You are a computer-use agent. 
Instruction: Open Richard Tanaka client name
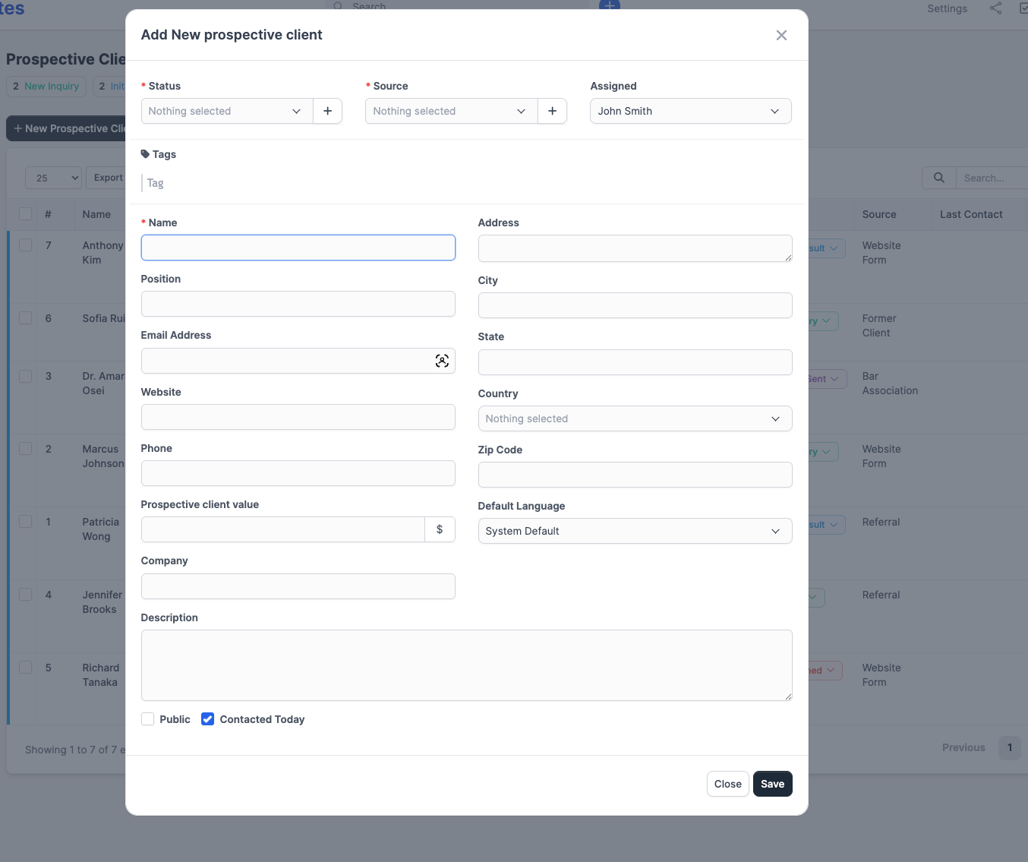(x=101, y=675)
